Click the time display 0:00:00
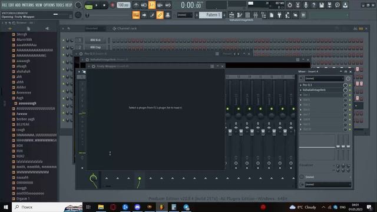Image resolution: width=377 pixels, height=212 pixels. (191, 5)
